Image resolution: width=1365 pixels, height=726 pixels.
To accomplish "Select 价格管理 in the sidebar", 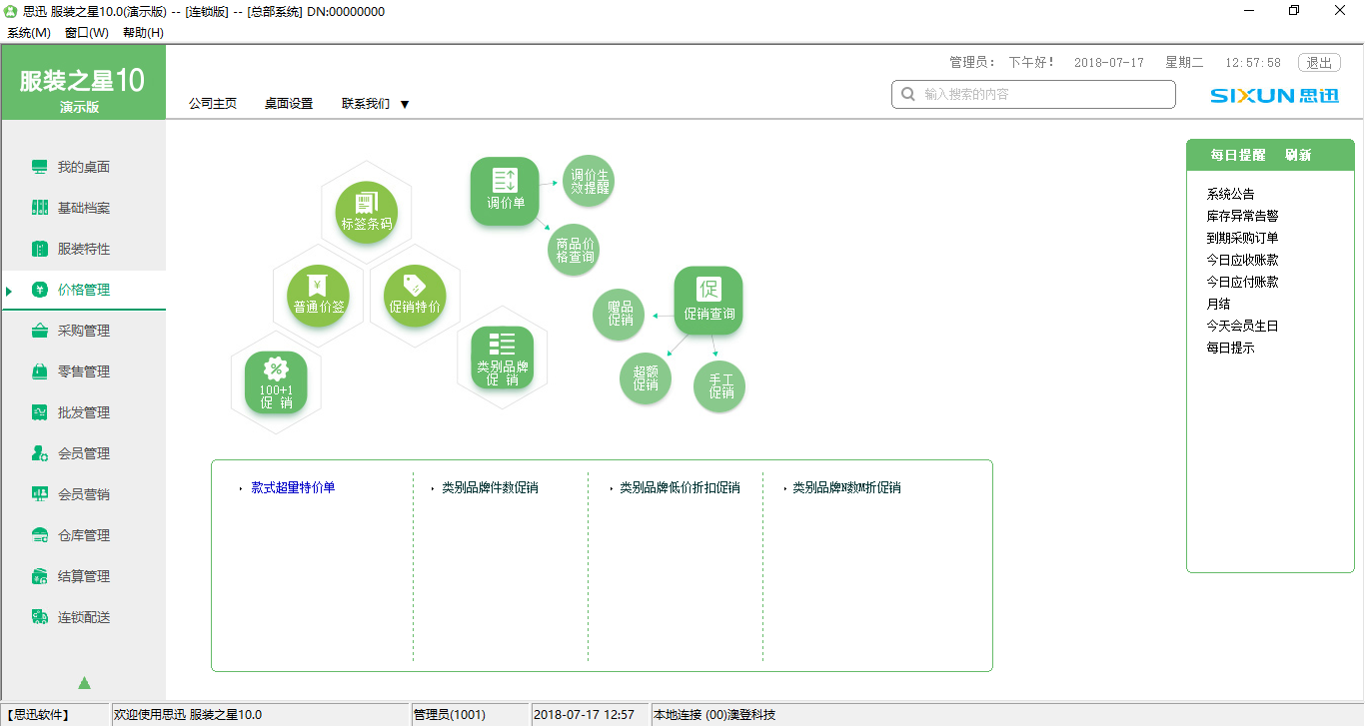I will (x=84, y=290).
